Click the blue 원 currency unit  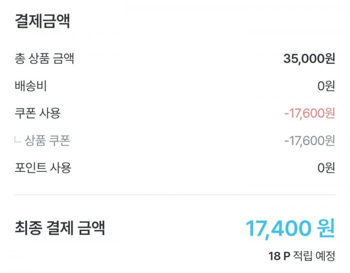click(326, 229)
